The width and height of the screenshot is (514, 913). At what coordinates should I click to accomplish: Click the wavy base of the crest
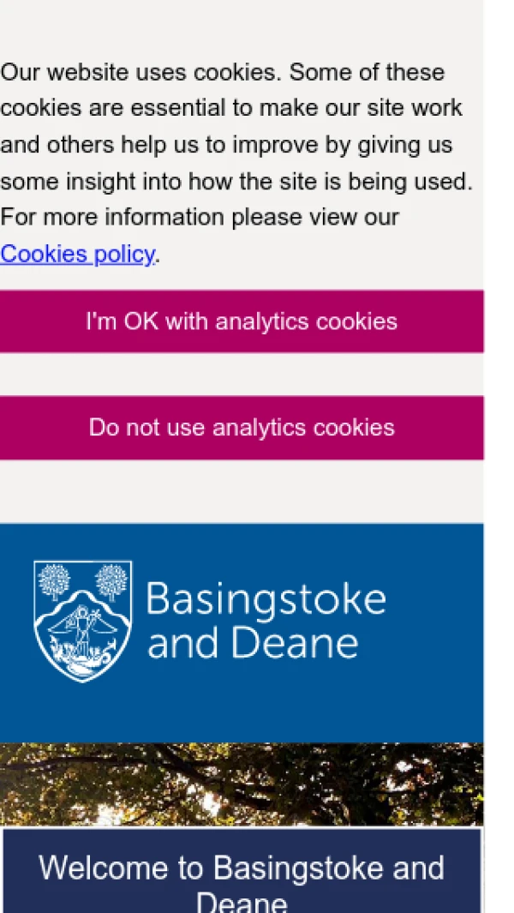point(82,662)
